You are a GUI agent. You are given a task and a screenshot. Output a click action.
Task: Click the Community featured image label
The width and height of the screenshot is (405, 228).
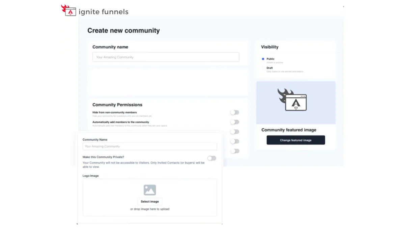pos(289,130)
